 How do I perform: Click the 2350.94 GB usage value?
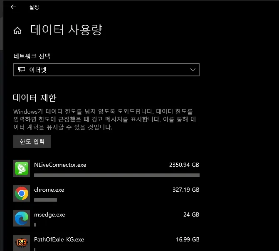pos(184,165)
